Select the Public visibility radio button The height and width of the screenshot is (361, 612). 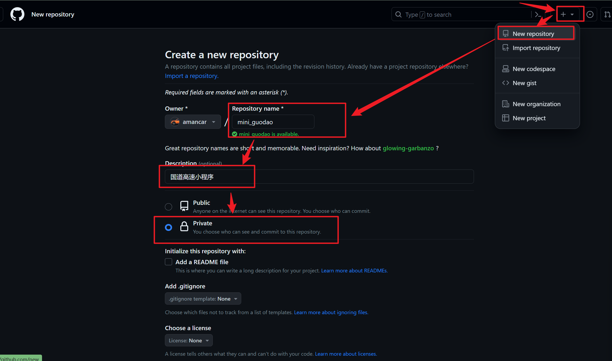coord(169,207)
